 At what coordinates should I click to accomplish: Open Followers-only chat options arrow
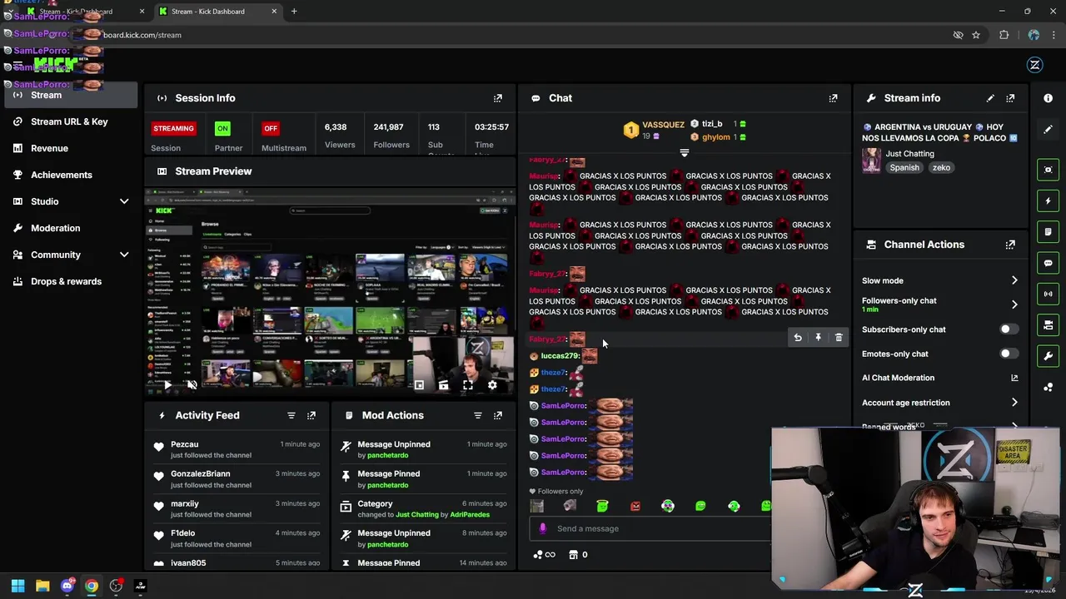click(1014, 304)
